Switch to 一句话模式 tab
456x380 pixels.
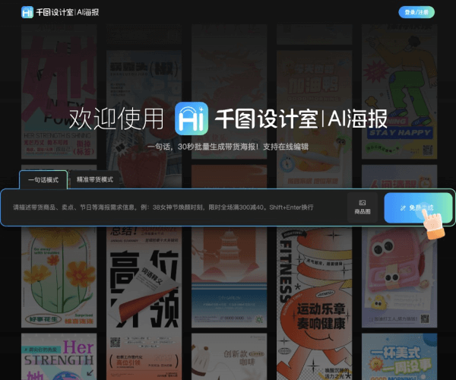[x=43, y=180]
